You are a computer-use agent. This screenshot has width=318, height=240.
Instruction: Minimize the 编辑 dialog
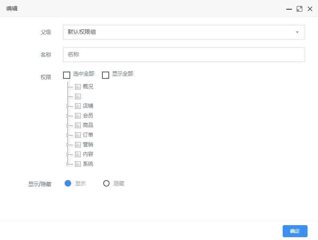tap(289, 9)
